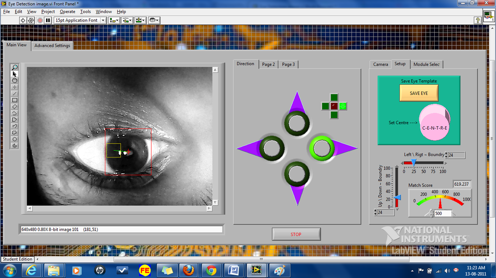496x278 pixels.
Task: Toggle the Up direction round indicator
Action: [x=297, y=123]
